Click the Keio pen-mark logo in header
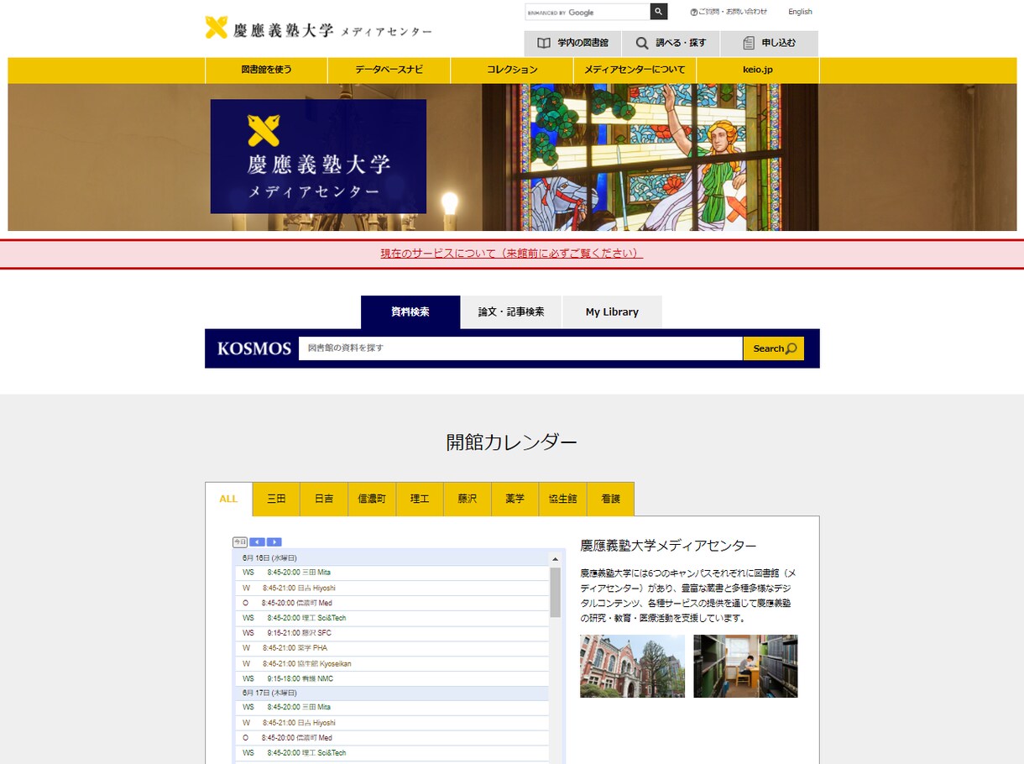The width and height of the screenshot is (1024, 764). point(217,28)
